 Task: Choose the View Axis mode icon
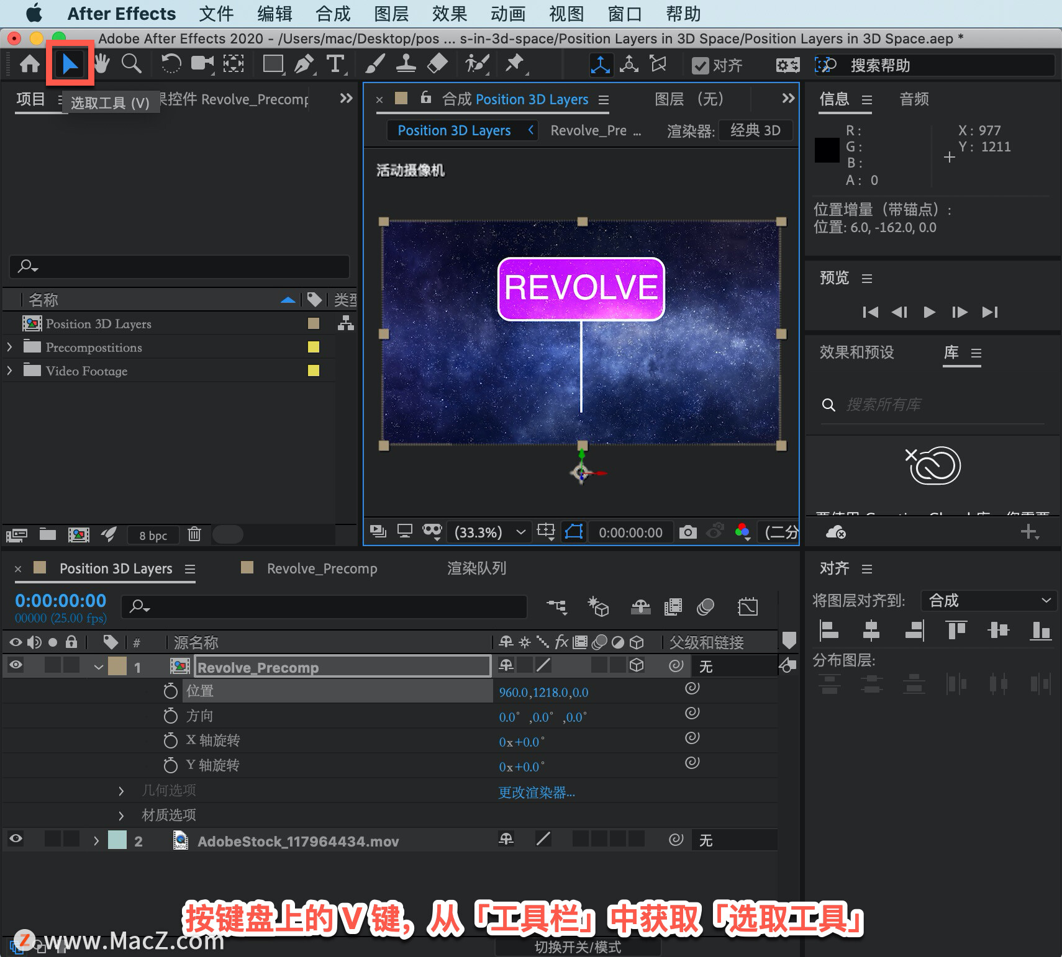(658, 64)
